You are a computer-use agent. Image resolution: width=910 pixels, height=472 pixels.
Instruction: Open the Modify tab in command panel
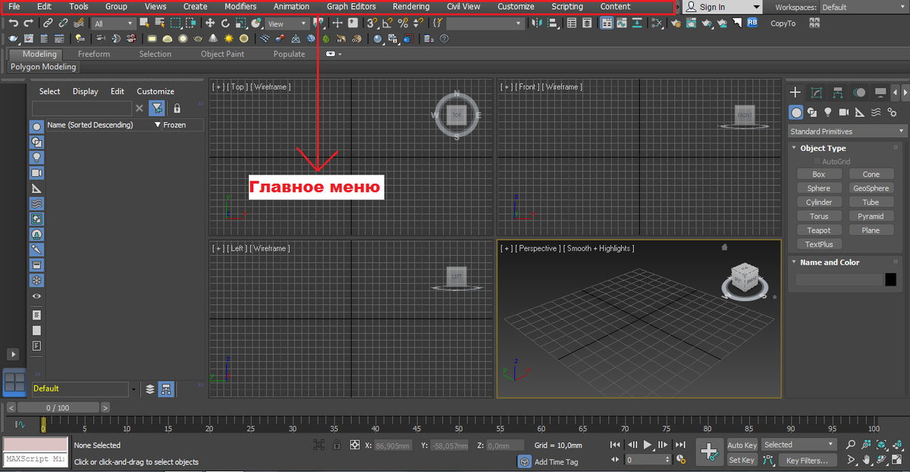pyautogui.click(x=817, y=93)
